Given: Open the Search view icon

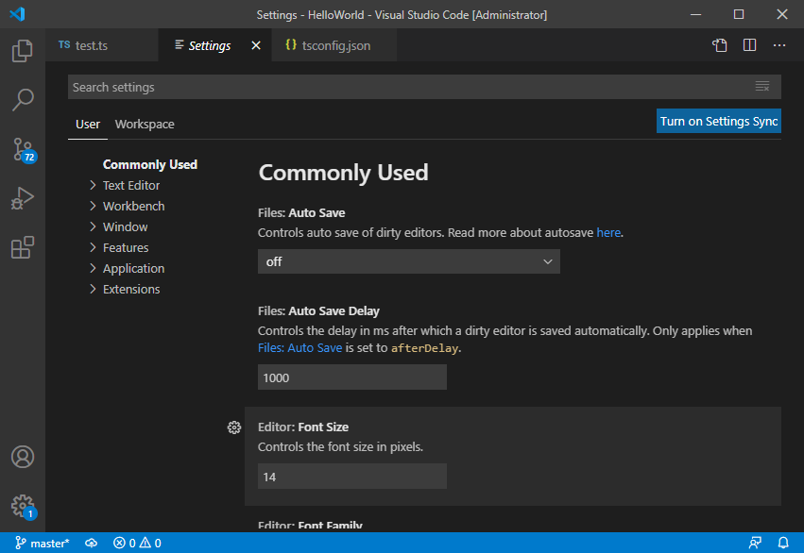Looking at the screenshot, I should click(x=23, y=99).
